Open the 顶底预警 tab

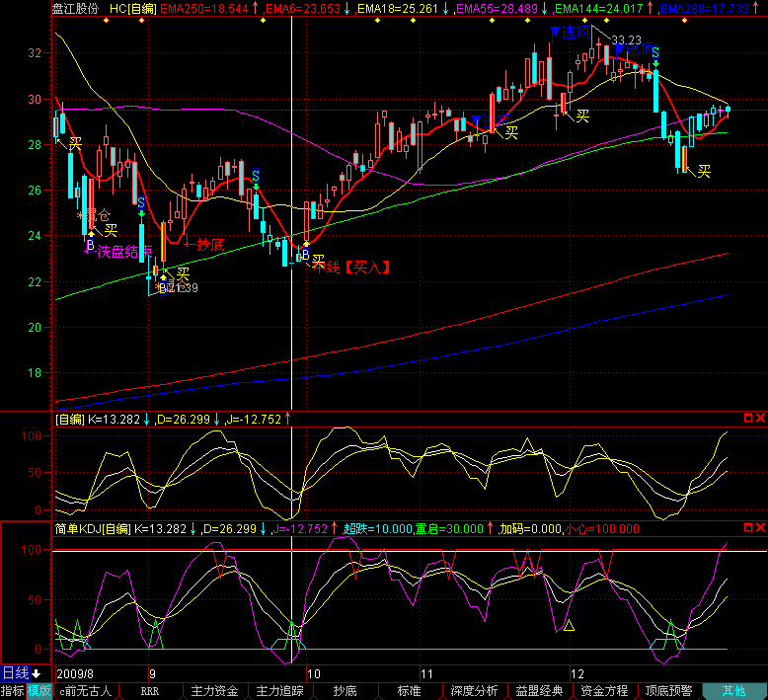pyautogui.click(x=668, y=691)
